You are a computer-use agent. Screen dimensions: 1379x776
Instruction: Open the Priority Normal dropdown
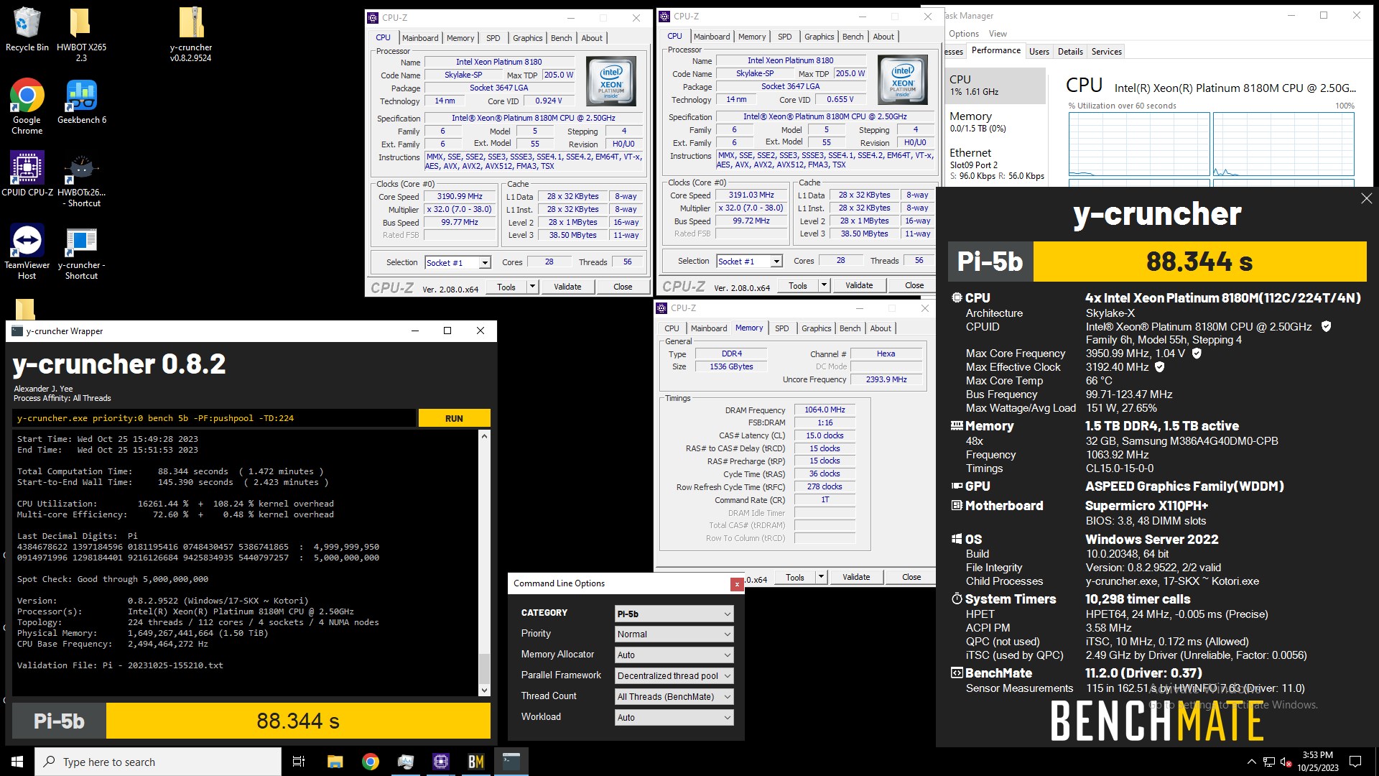674,634
